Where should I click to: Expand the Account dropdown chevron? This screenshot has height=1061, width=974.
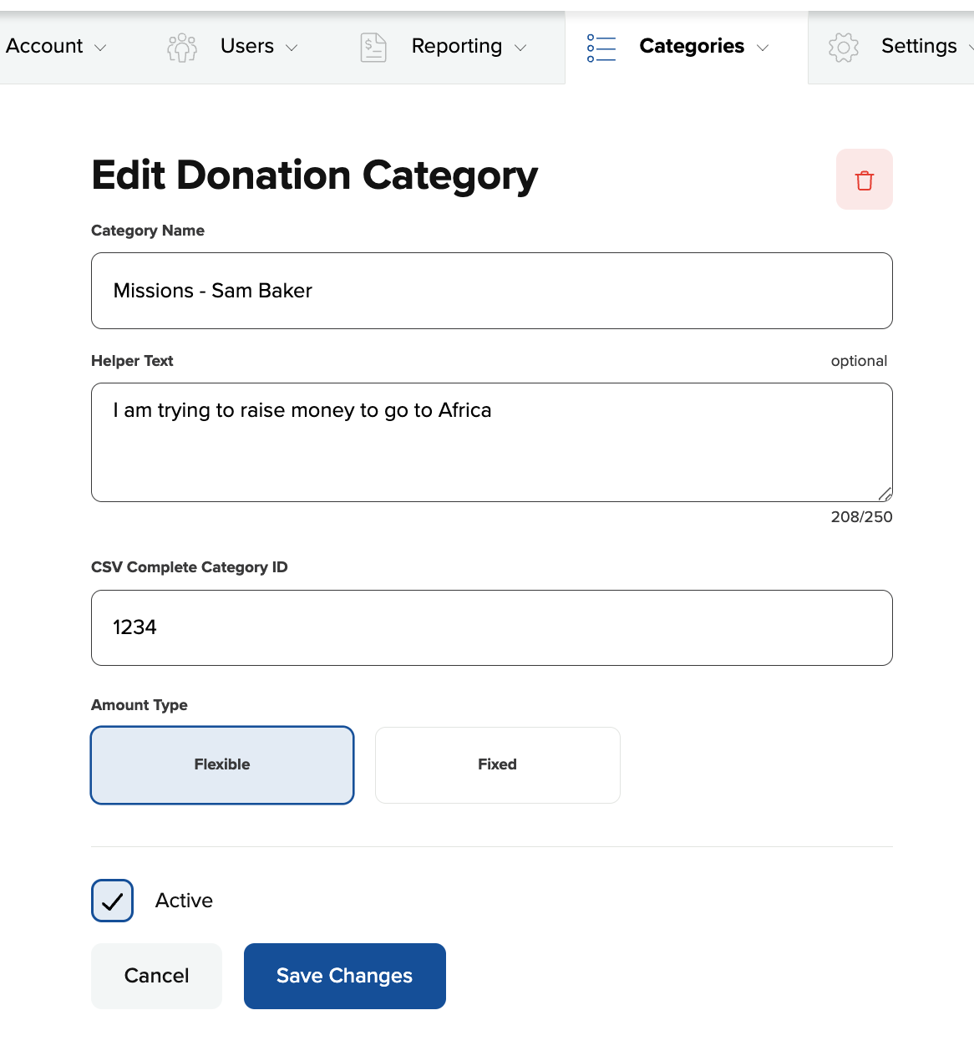click(x=100, y=48)
